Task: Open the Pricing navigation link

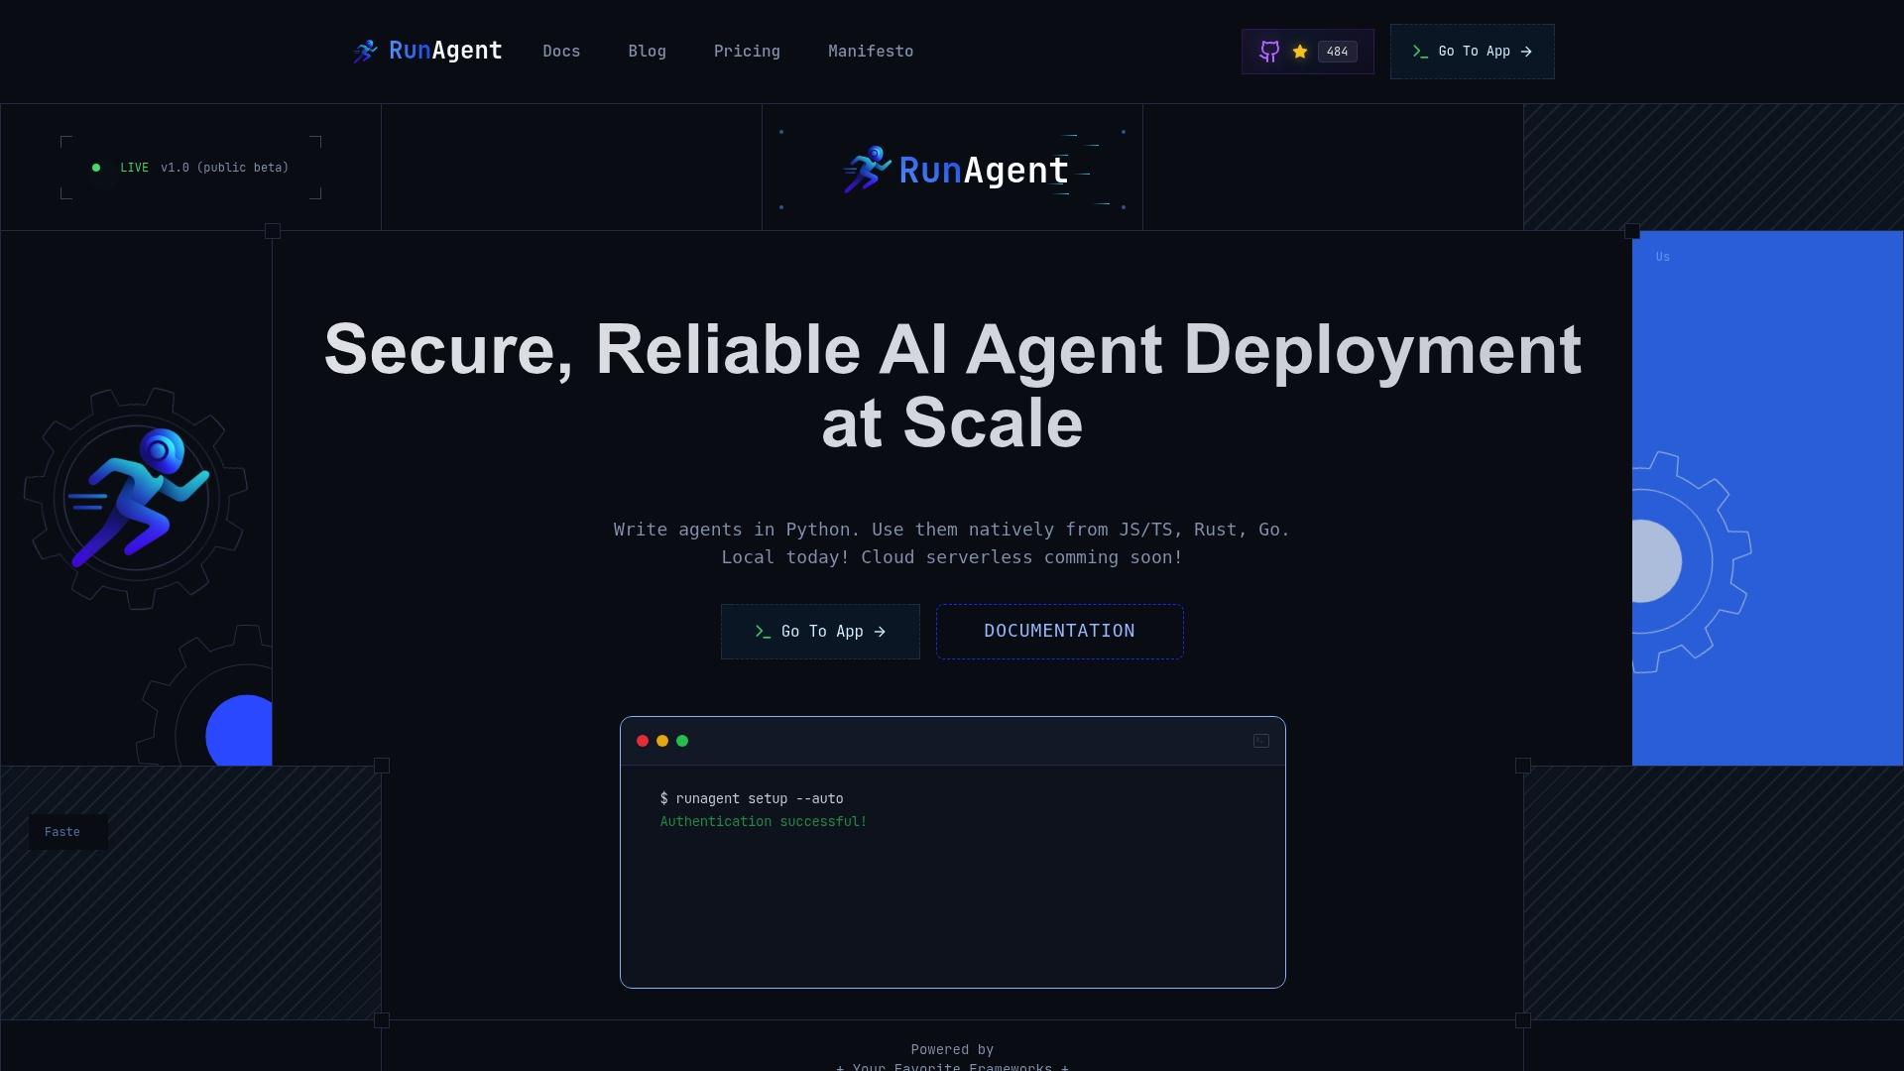Action: point(747,52)
